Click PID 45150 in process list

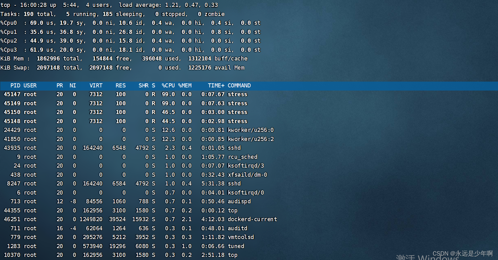[12, 112]
